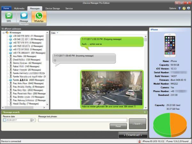
Task: Click the Search button
Action: [138, 124]
